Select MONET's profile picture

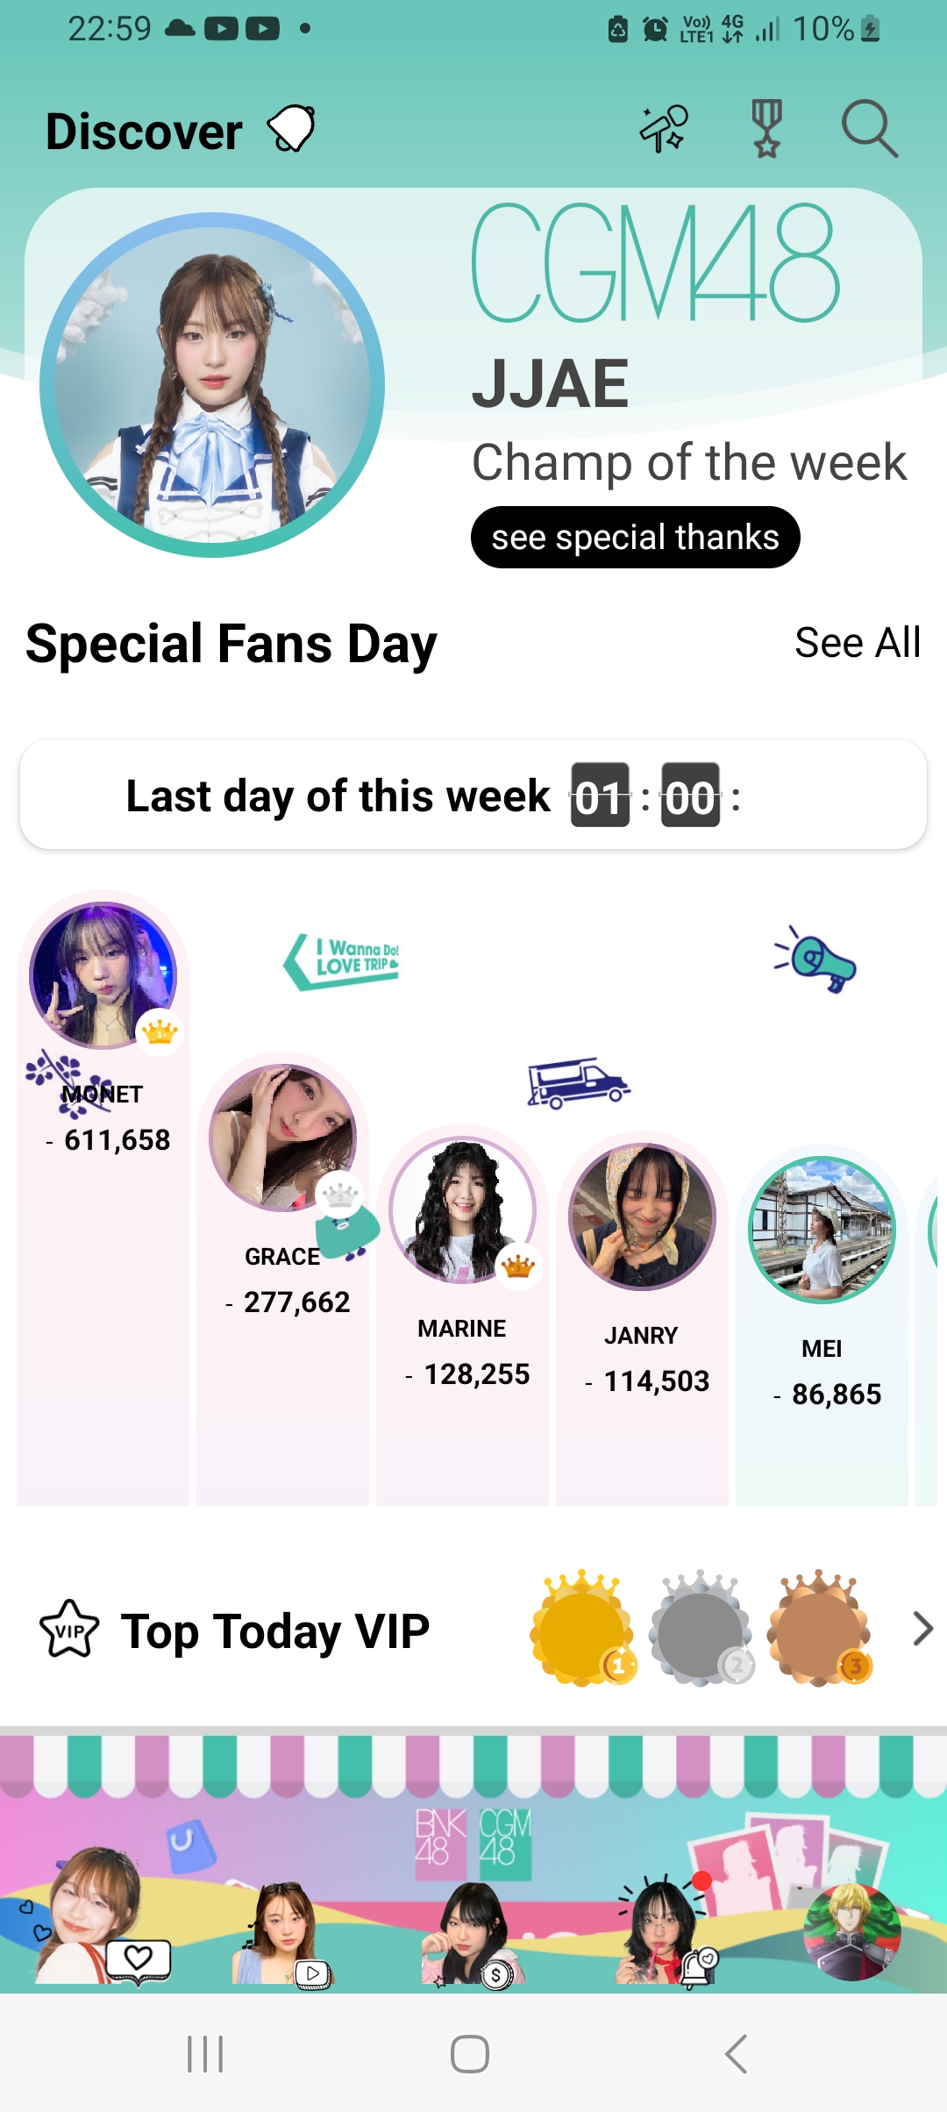pos(103,975)
